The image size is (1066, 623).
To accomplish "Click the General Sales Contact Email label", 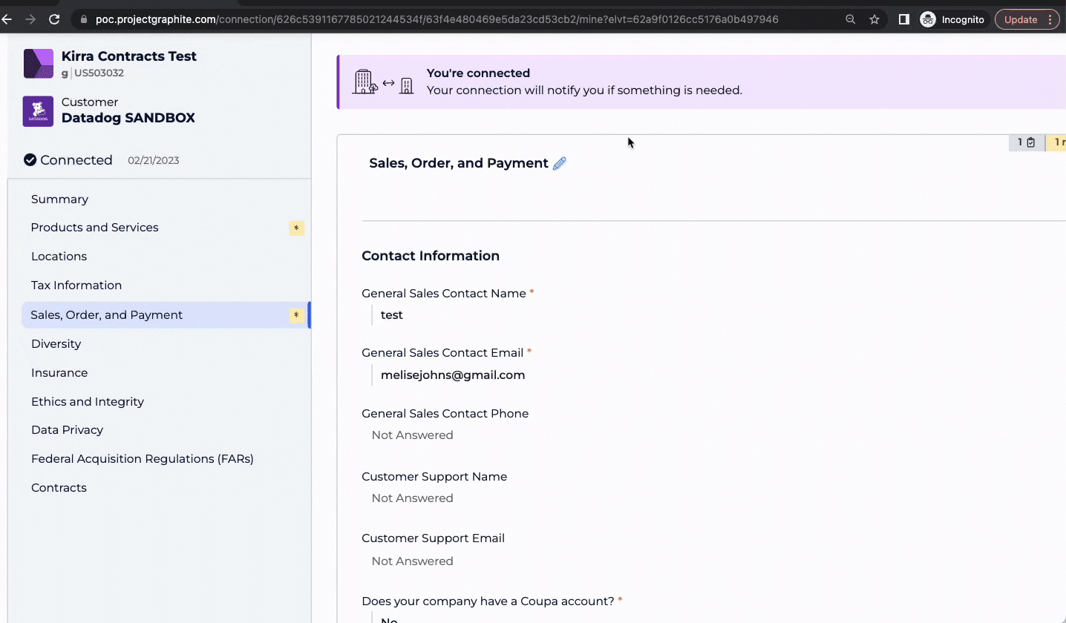I will click(x=442, y=352).
